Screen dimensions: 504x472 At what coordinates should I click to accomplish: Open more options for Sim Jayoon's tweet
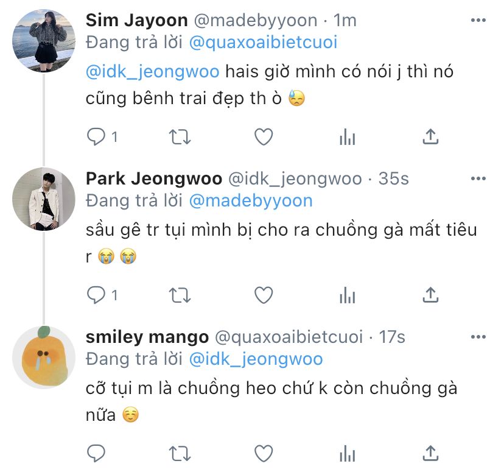tap(478, 21)
